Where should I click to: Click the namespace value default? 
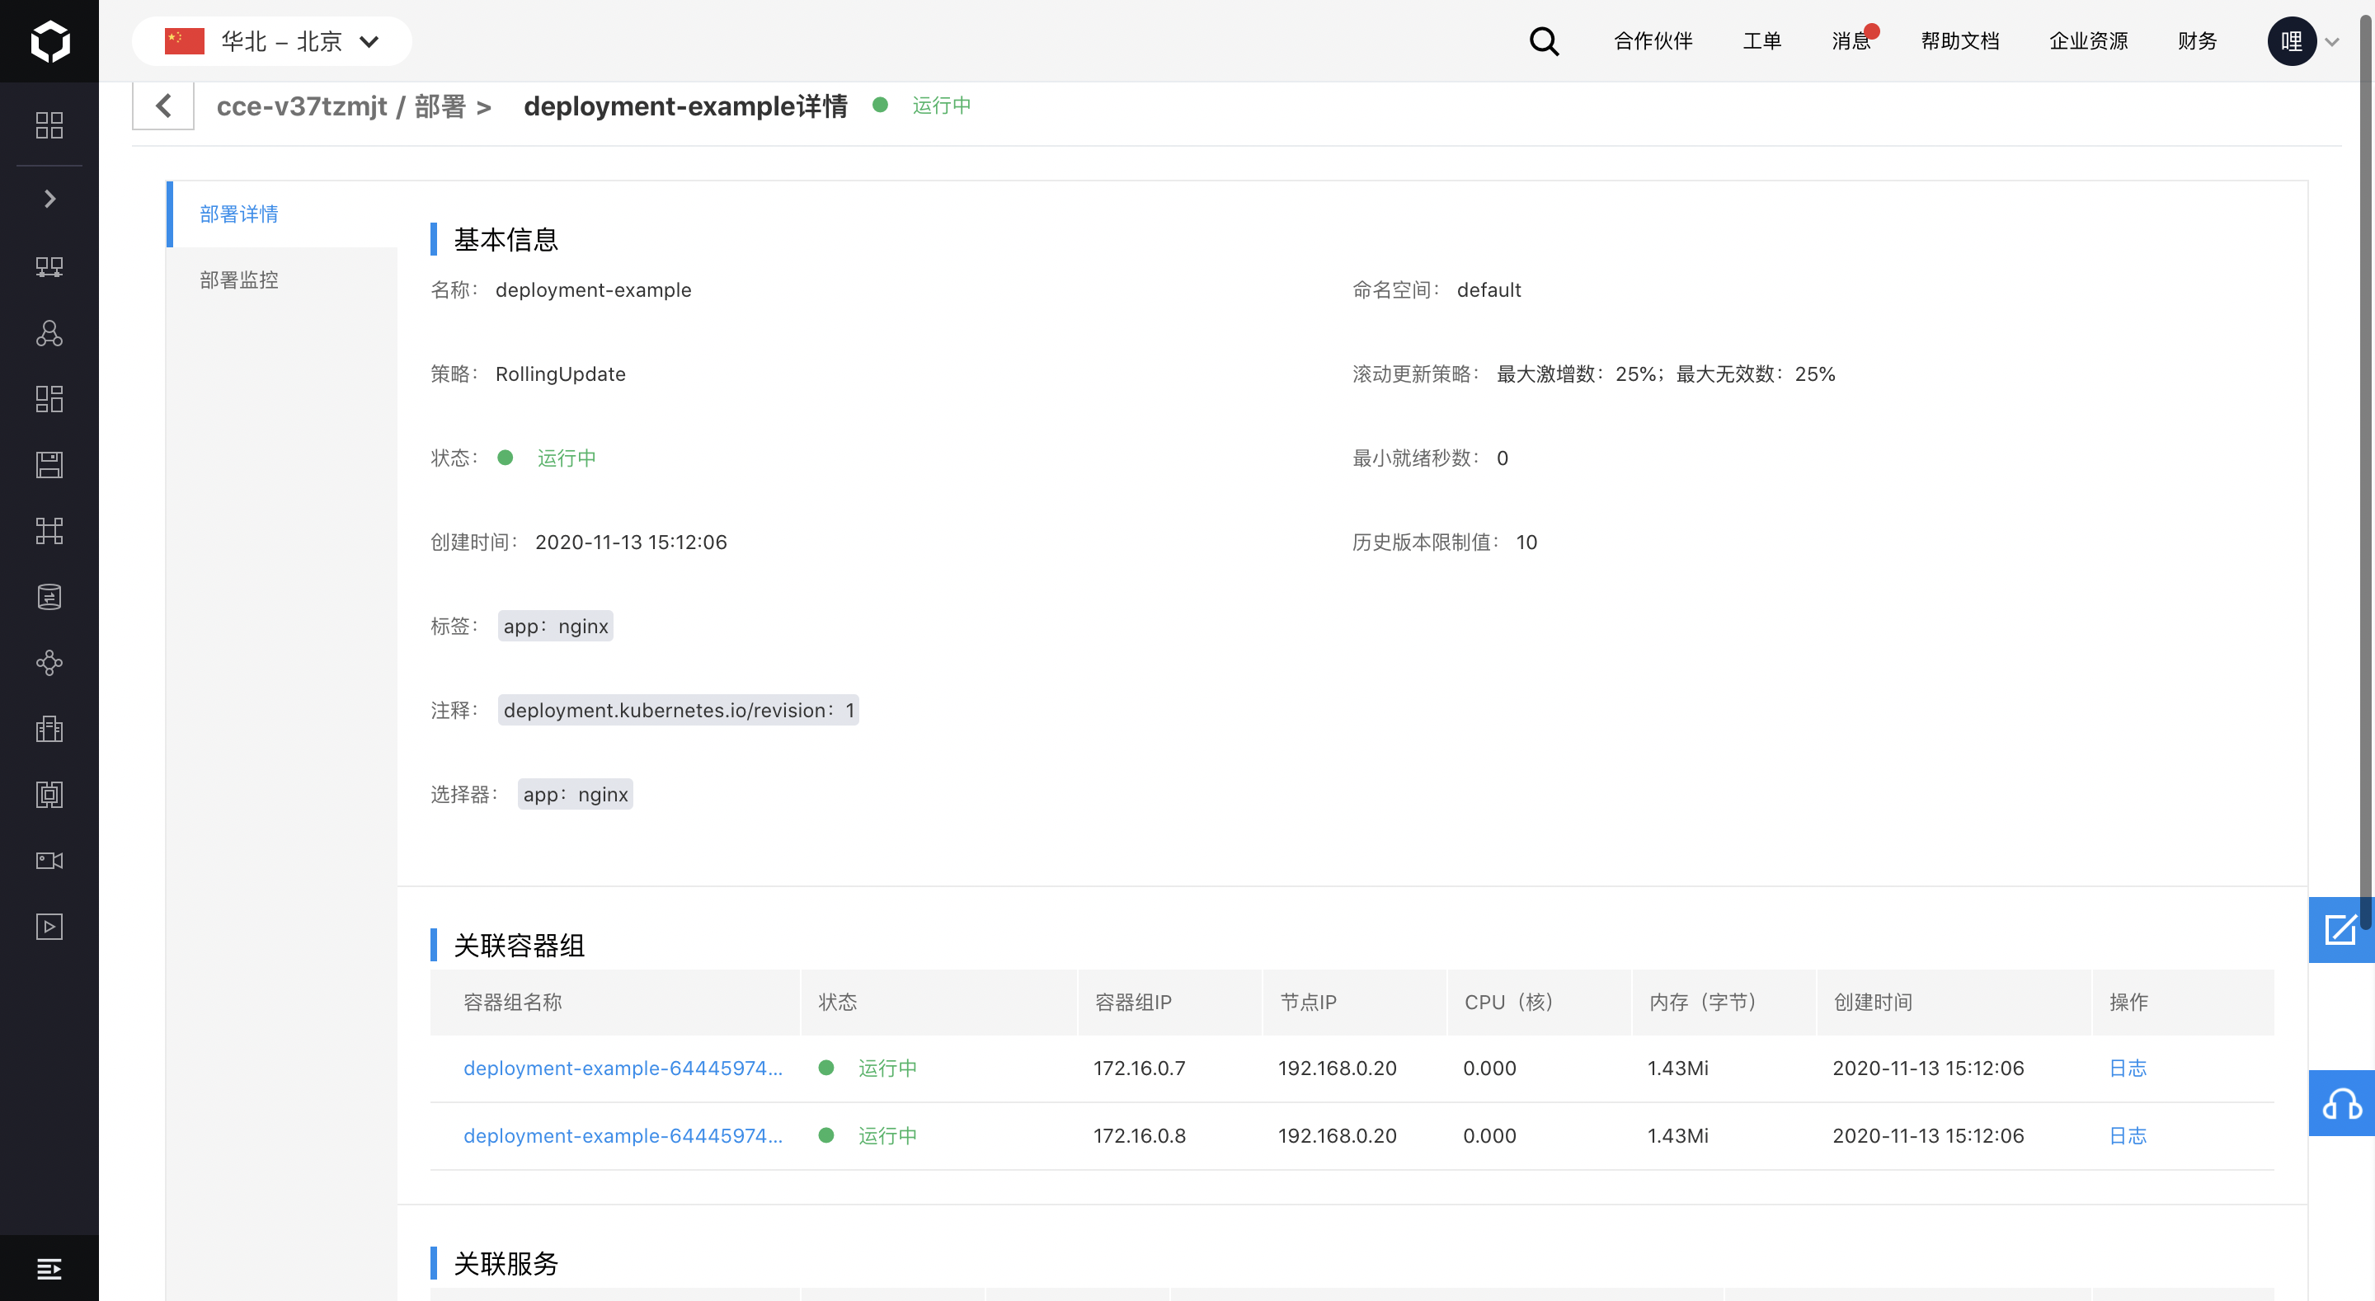click(1489, 290)
